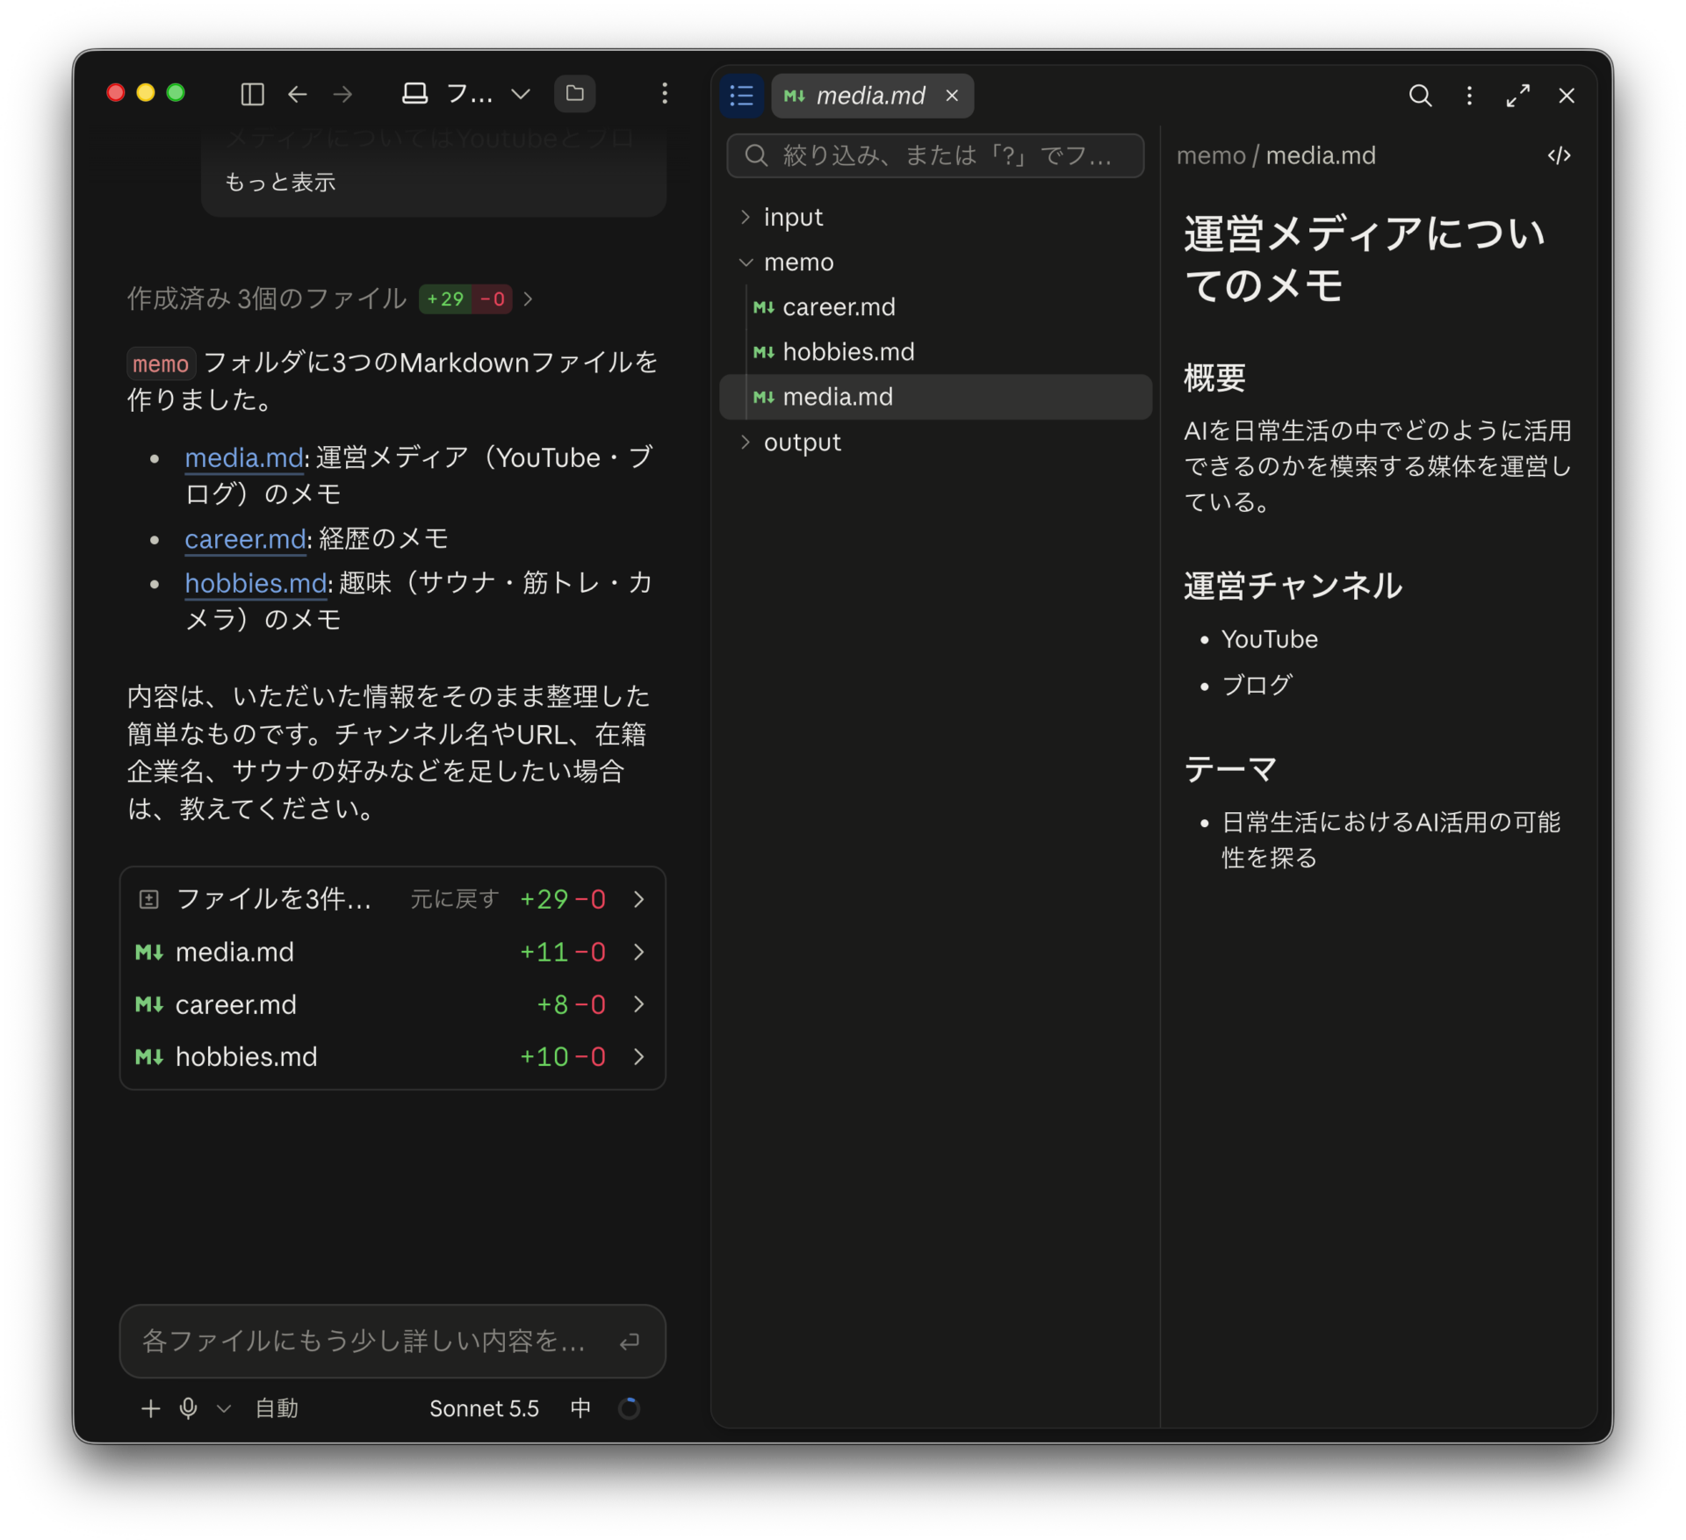Viewport: 1686px width, 1540px height.
Task: Open the Sonnet 5.5 model selector
Action: (x=484, y=1408)
